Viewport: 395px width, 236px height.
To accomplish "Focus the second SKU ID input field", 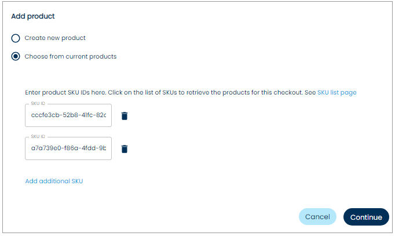I will pos(68,149).
